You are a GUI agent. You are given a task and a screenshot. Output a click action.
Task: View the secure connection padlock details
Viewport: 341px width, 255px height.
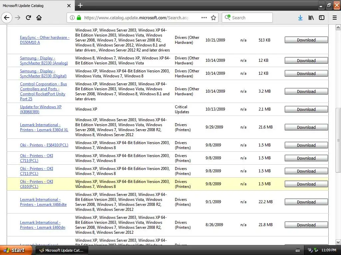pos(79,18)
